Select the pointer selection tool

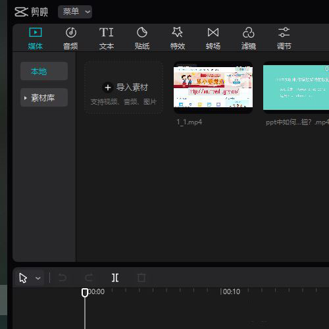click(x=23, y=278)
